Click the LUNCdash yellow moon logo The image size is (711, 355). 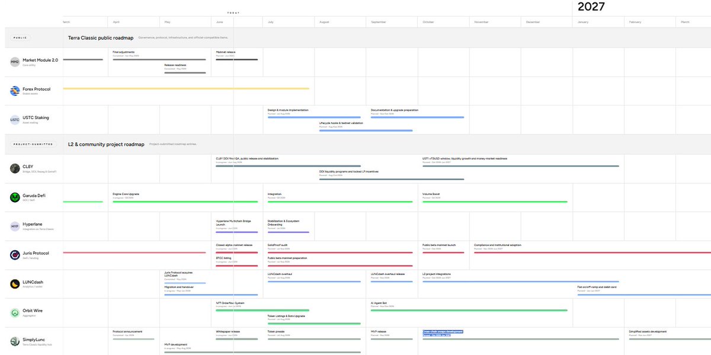click(x=15, y=284)
